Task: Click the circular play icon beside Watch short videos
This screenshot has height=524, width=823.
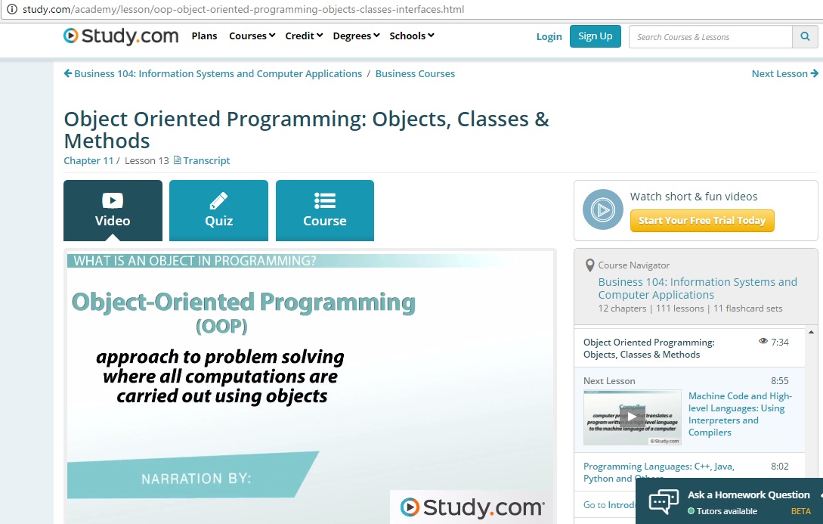Action: [x=602, y=209]
